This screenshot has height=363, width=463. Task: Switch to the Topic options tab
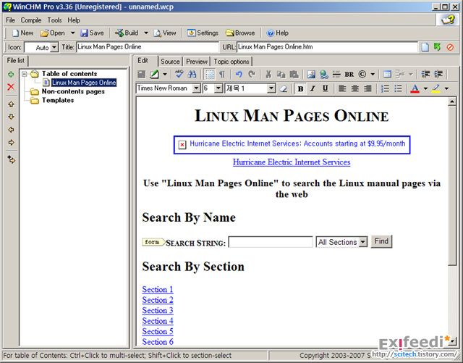tap(231, 62)
